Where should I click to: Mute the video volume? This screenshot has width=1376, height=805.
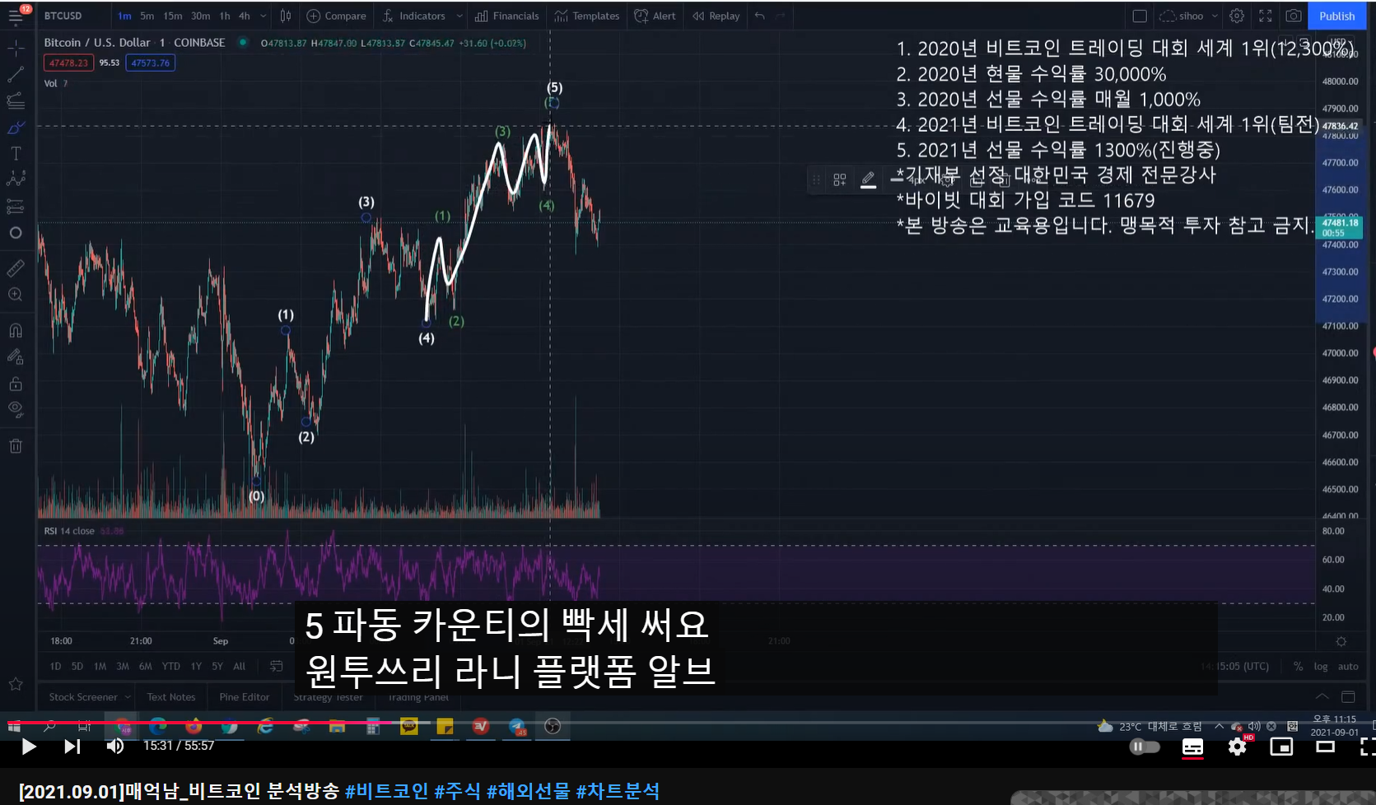[115, 747]
